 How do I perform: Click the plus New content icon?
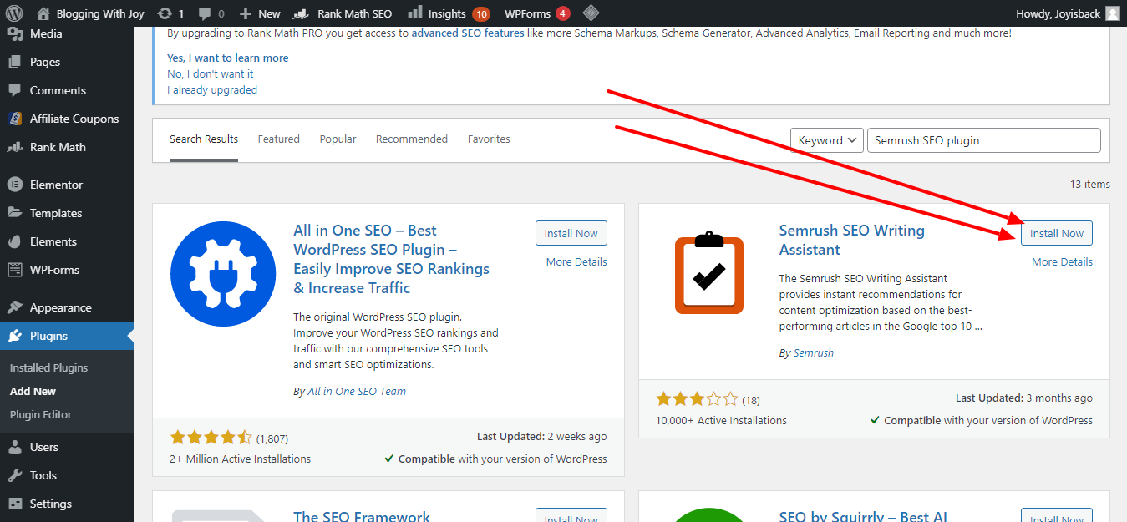coord(245,13)
